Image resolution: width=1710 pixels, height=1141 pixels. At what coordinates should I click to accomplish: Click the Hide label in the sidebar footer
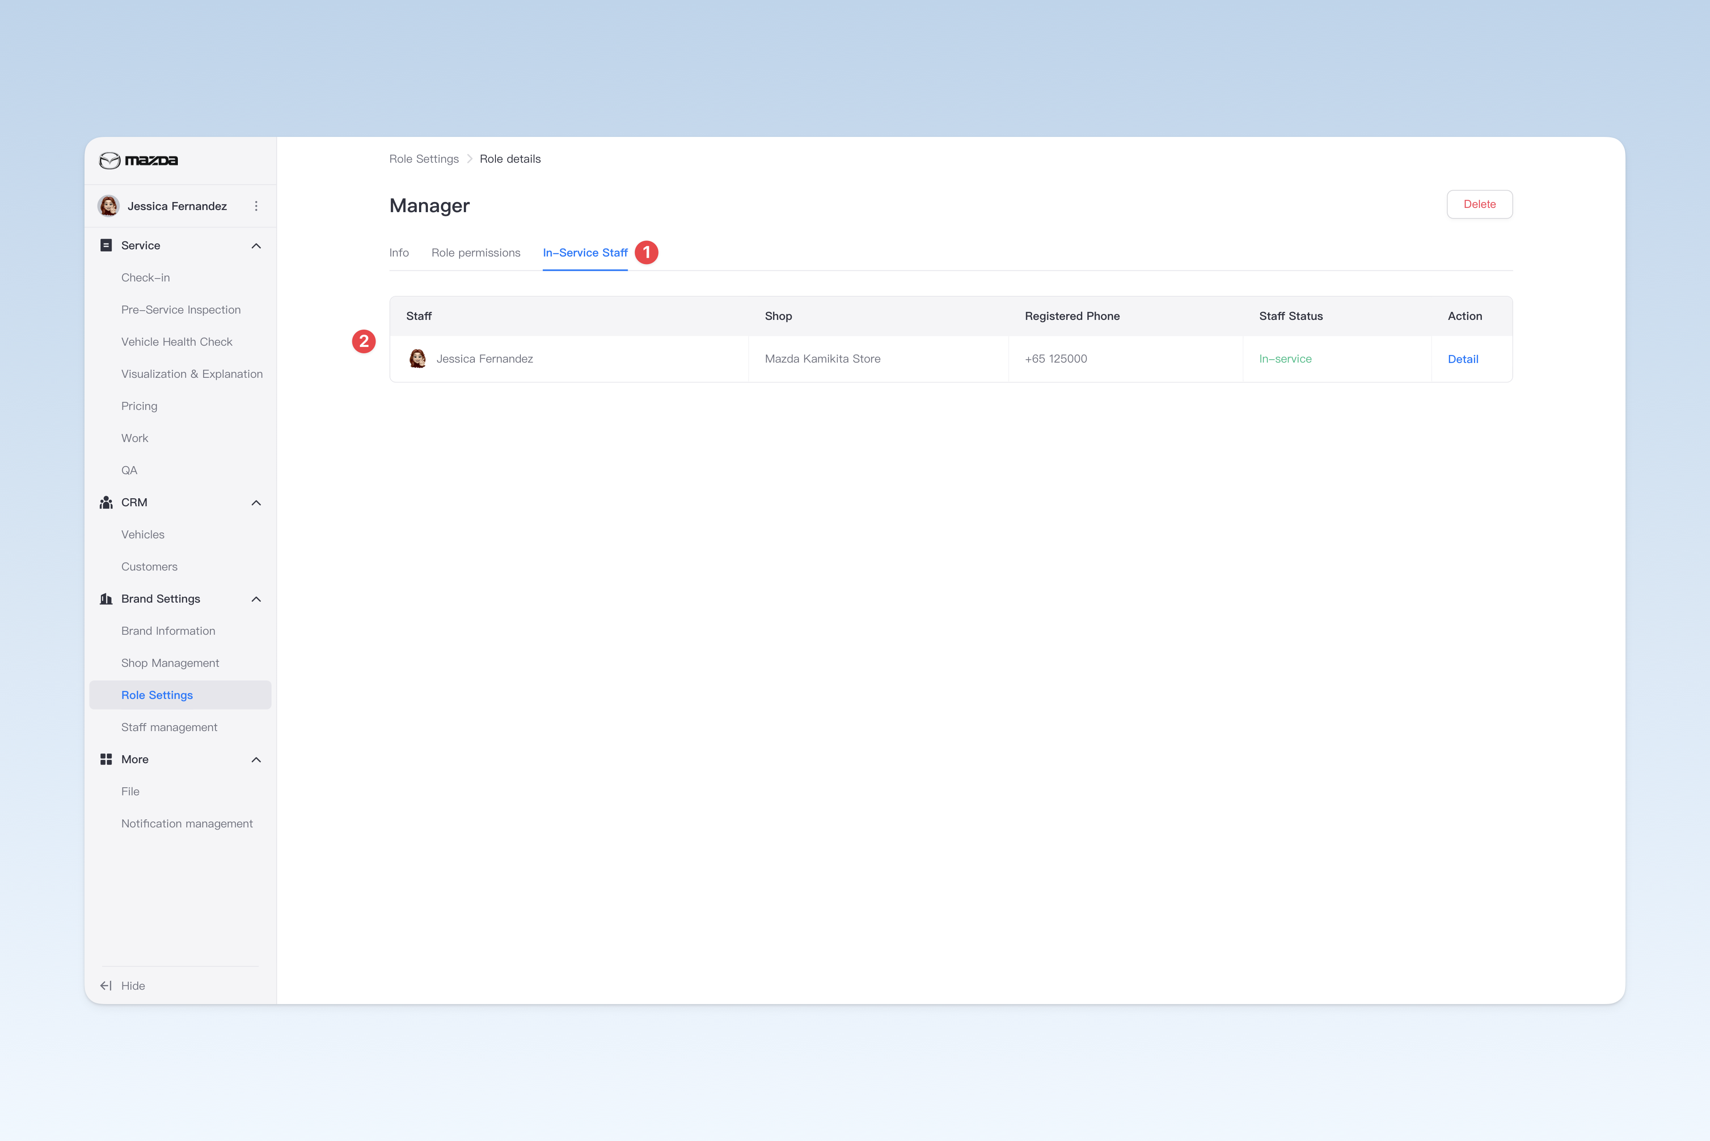tap(133, 985)
